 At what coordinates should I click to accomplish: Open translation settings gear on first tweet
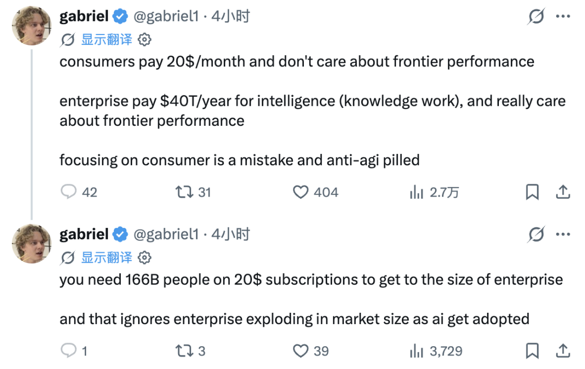click(145, 39)
